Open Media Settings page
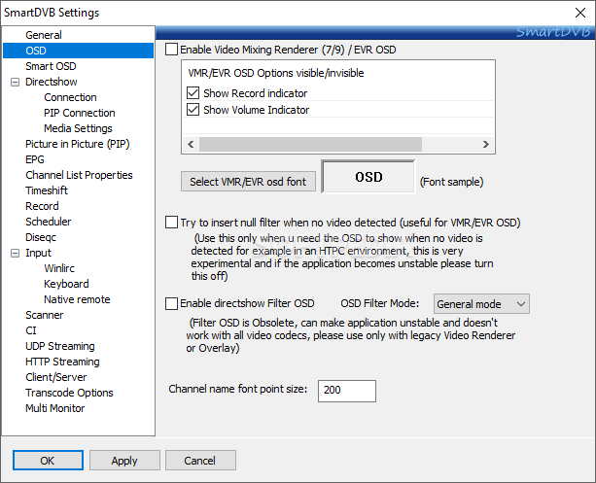The width and height of the screenshot is (596, 483). click(78, 128)
